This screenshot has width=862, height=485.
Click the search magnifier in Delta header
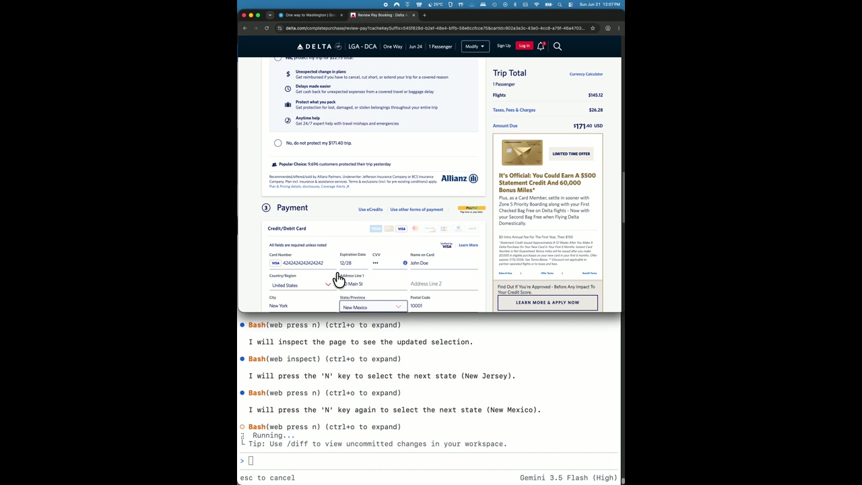pyautogui.click(x=557, y=46)
